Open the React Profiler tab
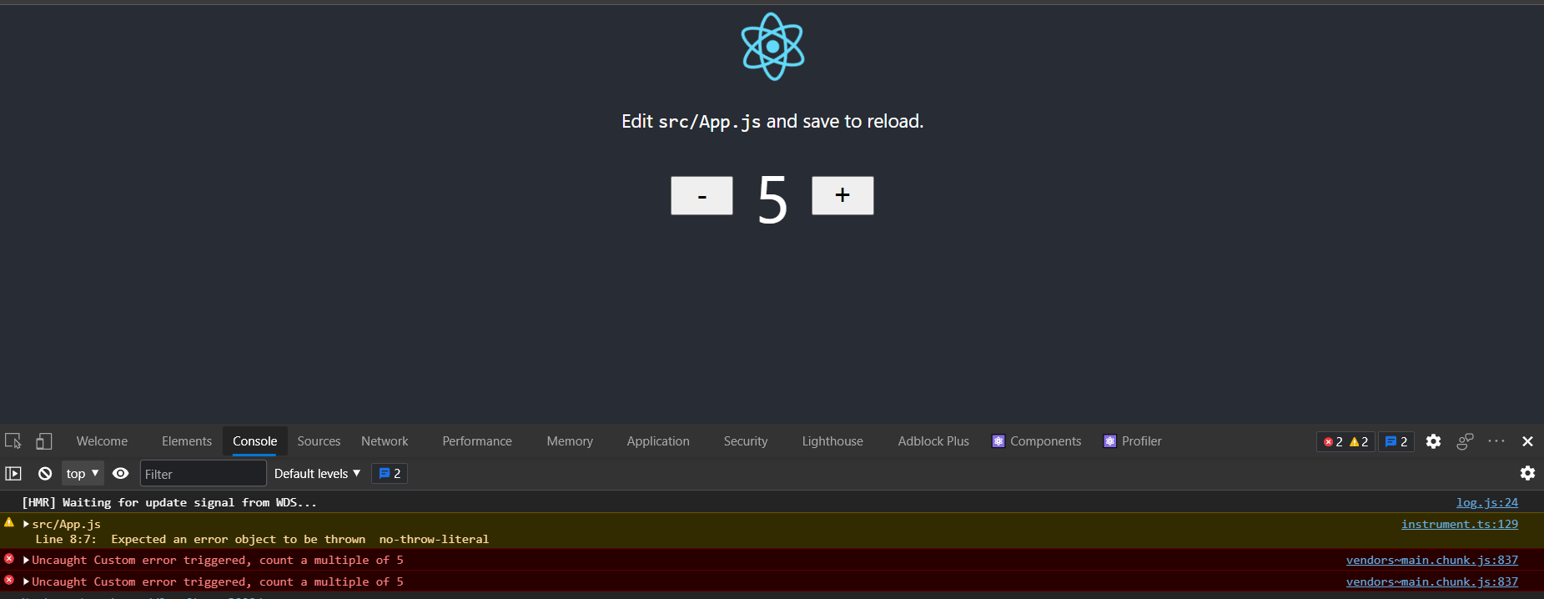This screenshot has width=1544, height=599. coord(1132,441)
